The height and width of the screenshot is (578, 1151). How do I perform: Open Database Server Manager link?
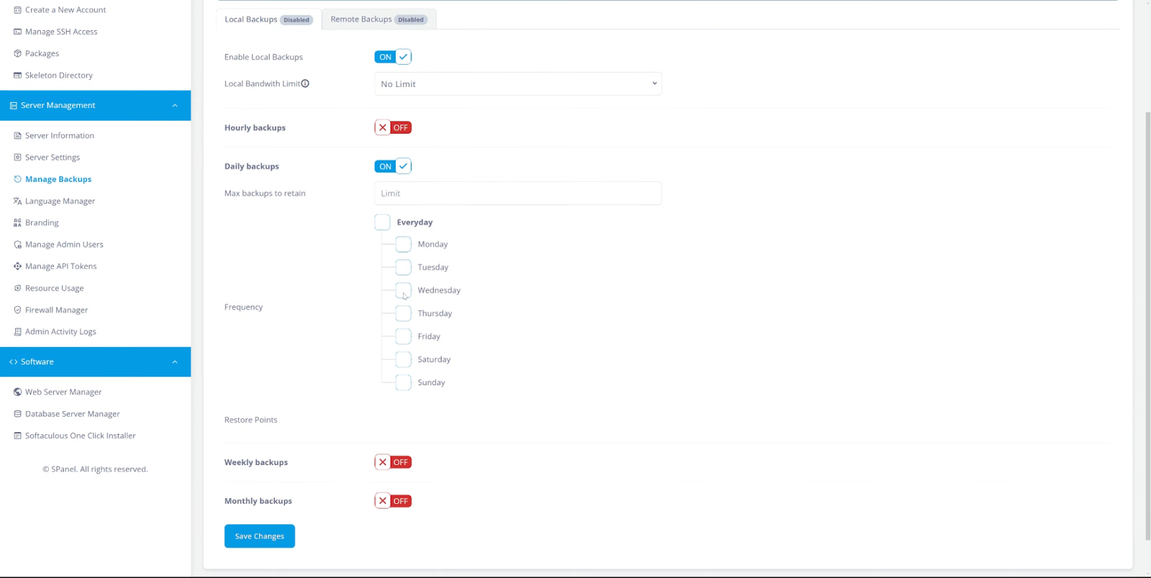click(x=73, y=414)
